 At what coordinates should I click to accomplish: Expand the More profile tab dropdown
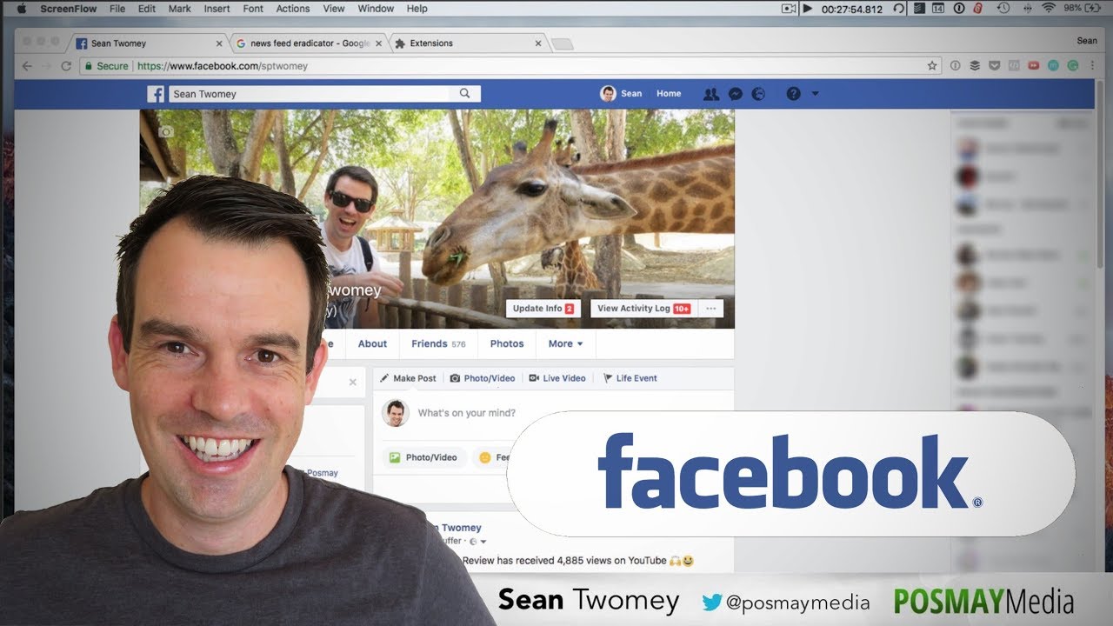pos(565,343)
